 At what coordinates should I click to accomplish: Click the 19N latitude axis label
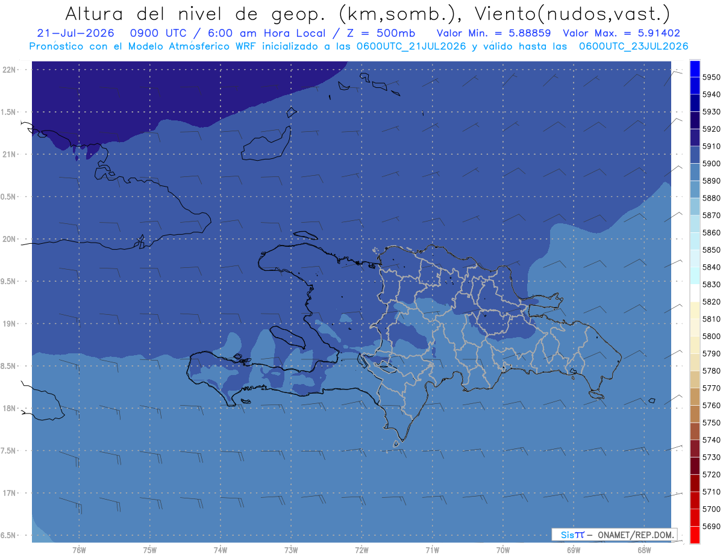pos(8,324)
